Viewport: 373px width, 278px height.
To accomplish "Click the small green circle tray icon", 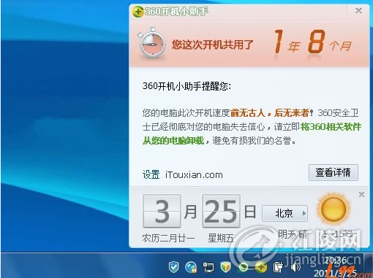I will click(243, 268).
